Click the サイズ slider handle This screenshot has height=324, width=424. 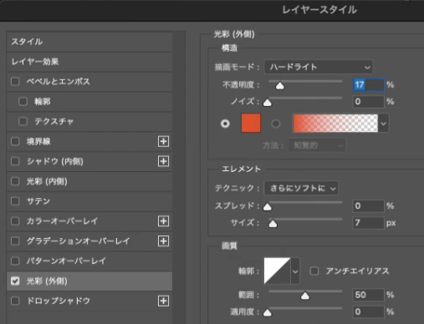click(273, 224)
